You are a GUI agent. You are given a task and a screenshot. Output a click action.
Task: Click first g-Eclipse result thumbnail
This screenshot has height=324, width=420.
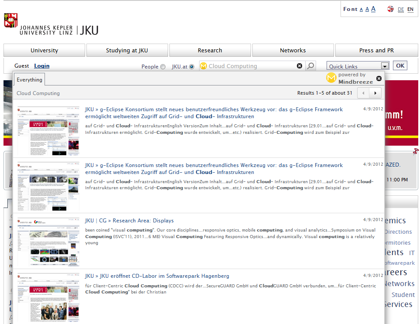pyautogui.click(x=48, y=131)
